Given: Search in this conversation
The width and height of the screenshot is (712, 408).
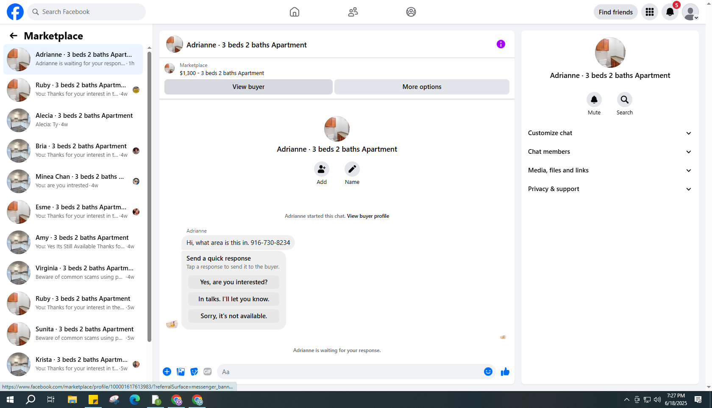Looking at the screenshot, I should [x=625, y=100].
